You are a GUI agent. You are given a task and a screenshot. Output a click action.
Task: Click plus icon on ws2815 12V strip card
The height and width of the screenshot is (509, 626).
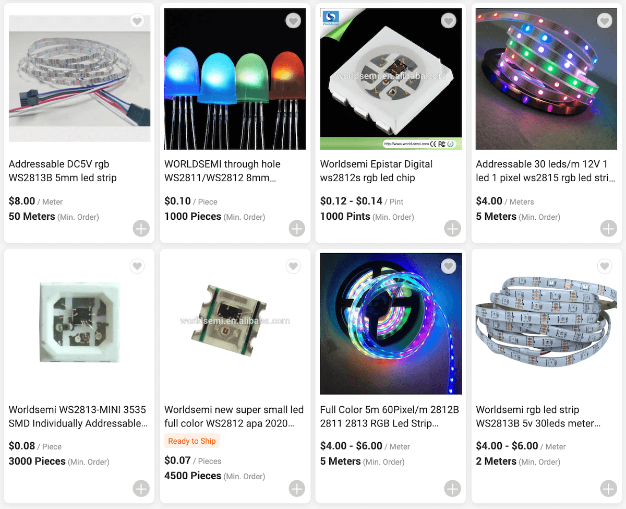609,228
